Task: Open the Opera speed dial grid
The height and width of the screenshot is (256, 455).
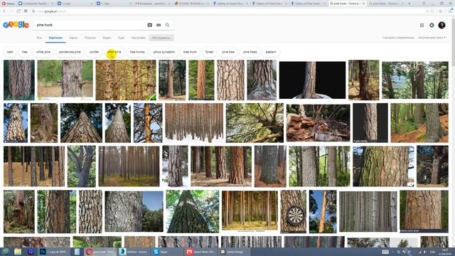Action: pos(26,11)
